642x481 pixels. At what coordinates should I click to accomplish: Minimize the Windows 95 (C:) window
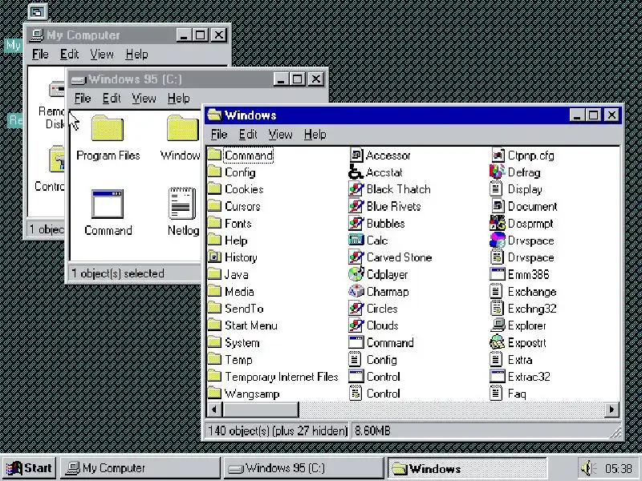[x=280, y=79]
